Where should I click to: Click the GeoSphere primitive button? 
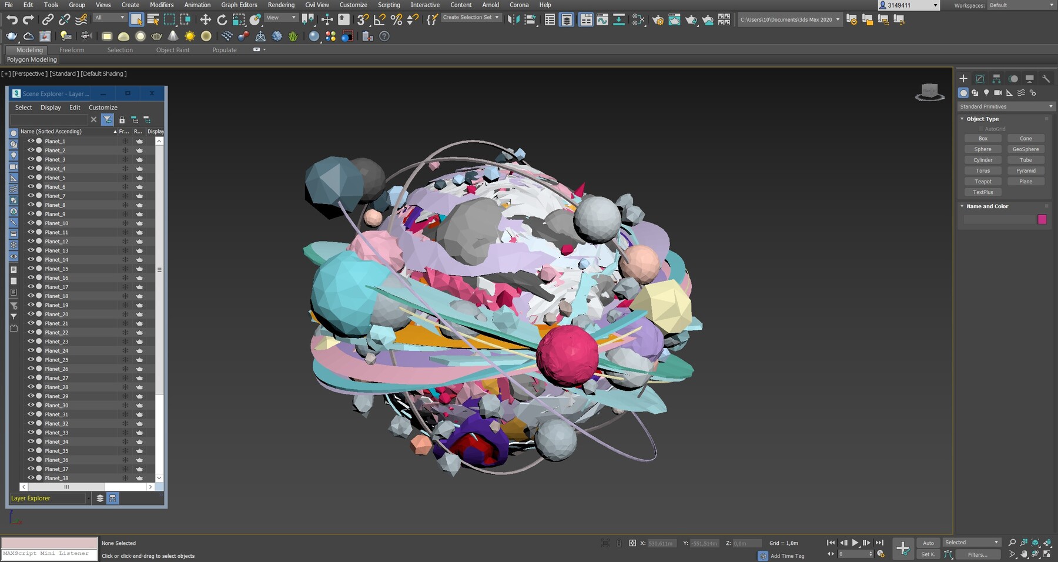[1026, 149]
